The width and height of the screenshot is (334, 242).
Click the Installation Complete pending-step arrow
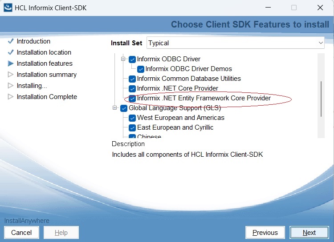(10, 97)
